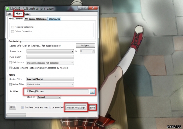Click the MeGUI app icon in title bar
The width and height of the screenshot is (183, 129).
(8, 9)
